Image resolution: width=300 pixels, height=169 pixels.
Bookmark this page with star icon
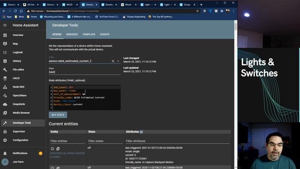(x=197, y=11)
